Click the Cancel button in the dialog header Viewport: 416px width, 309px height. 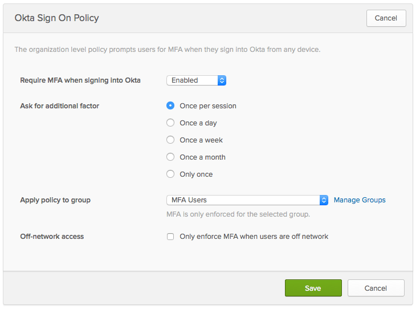pyautogui.click(x=386, y=18)
